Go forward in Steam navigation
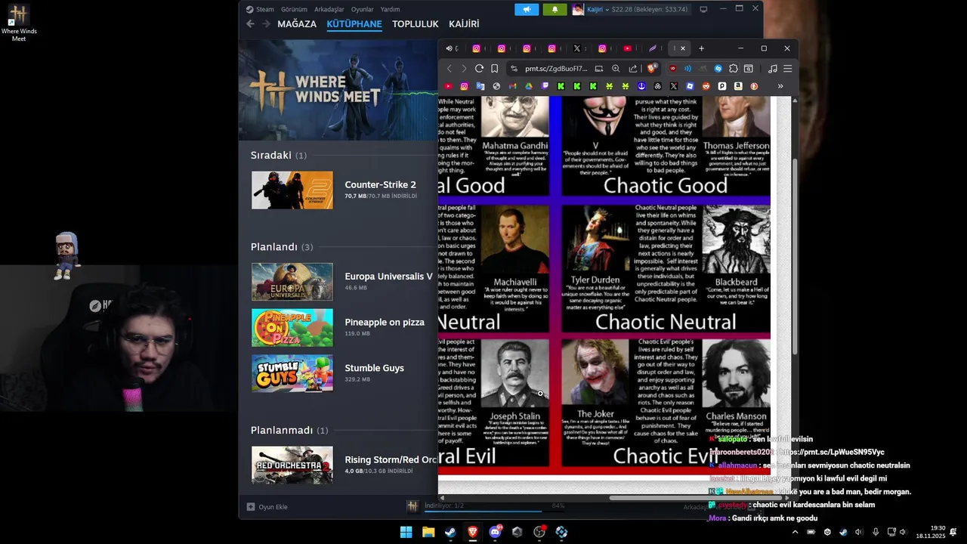Screen dimensions: 967x544 pyautogui.click(x=265, y=24)
